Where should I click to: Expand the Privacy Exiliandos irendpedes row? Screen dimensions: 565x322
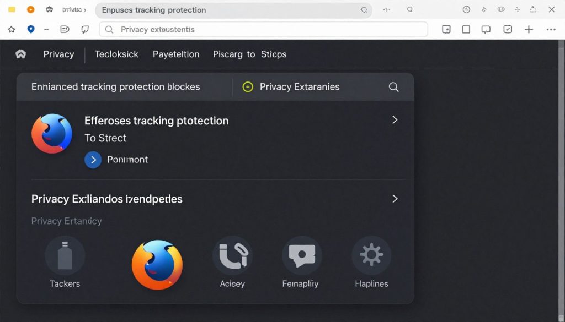coord(395,199)
